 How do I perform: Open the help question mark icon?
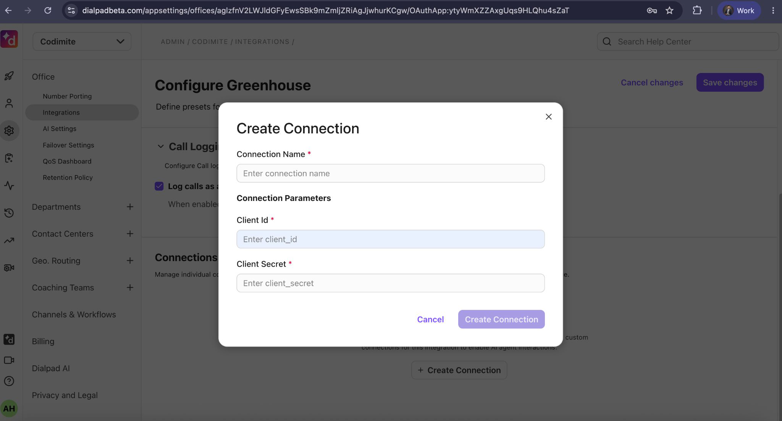(x=9, y=381)
